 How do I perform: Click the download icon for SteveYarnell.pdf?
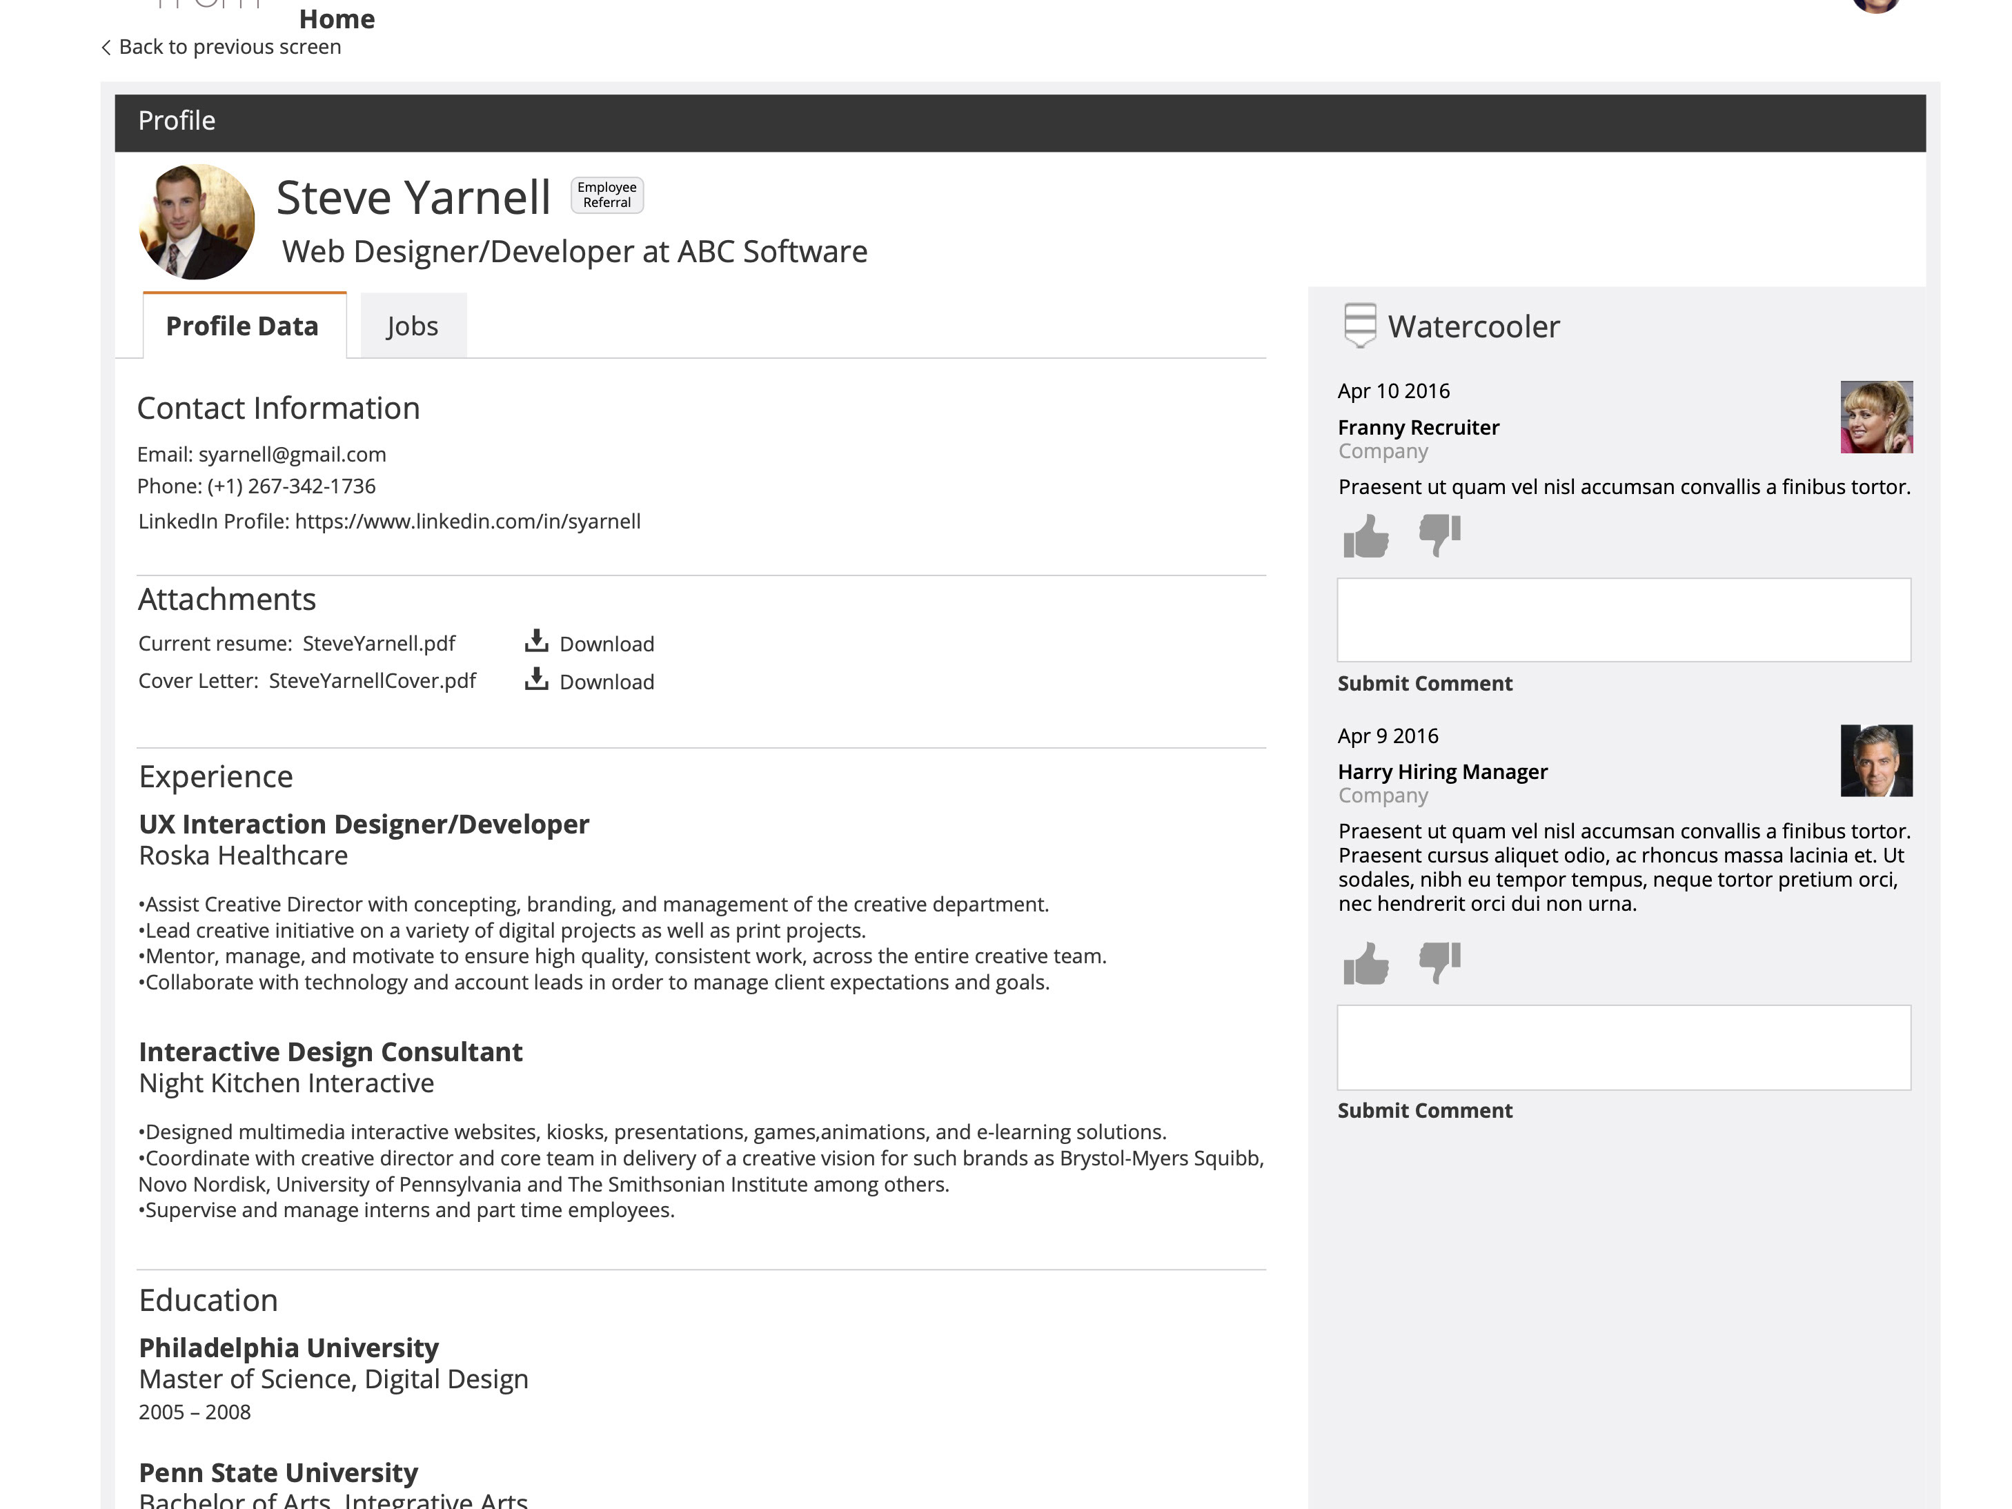(537, 641)
